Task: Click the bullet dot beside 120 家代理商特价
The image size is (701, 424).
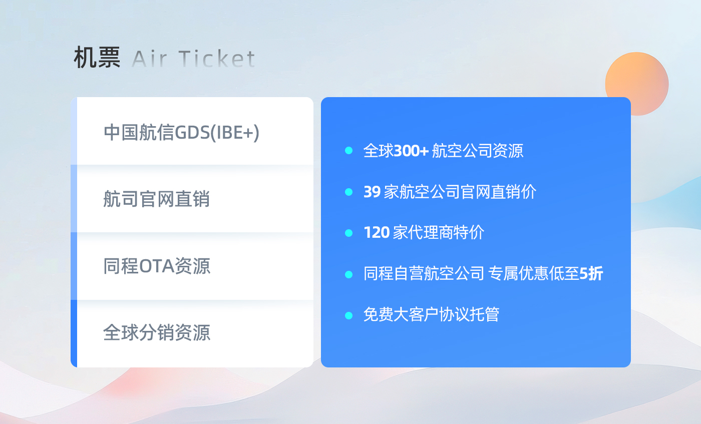Action: click(349, 233)
